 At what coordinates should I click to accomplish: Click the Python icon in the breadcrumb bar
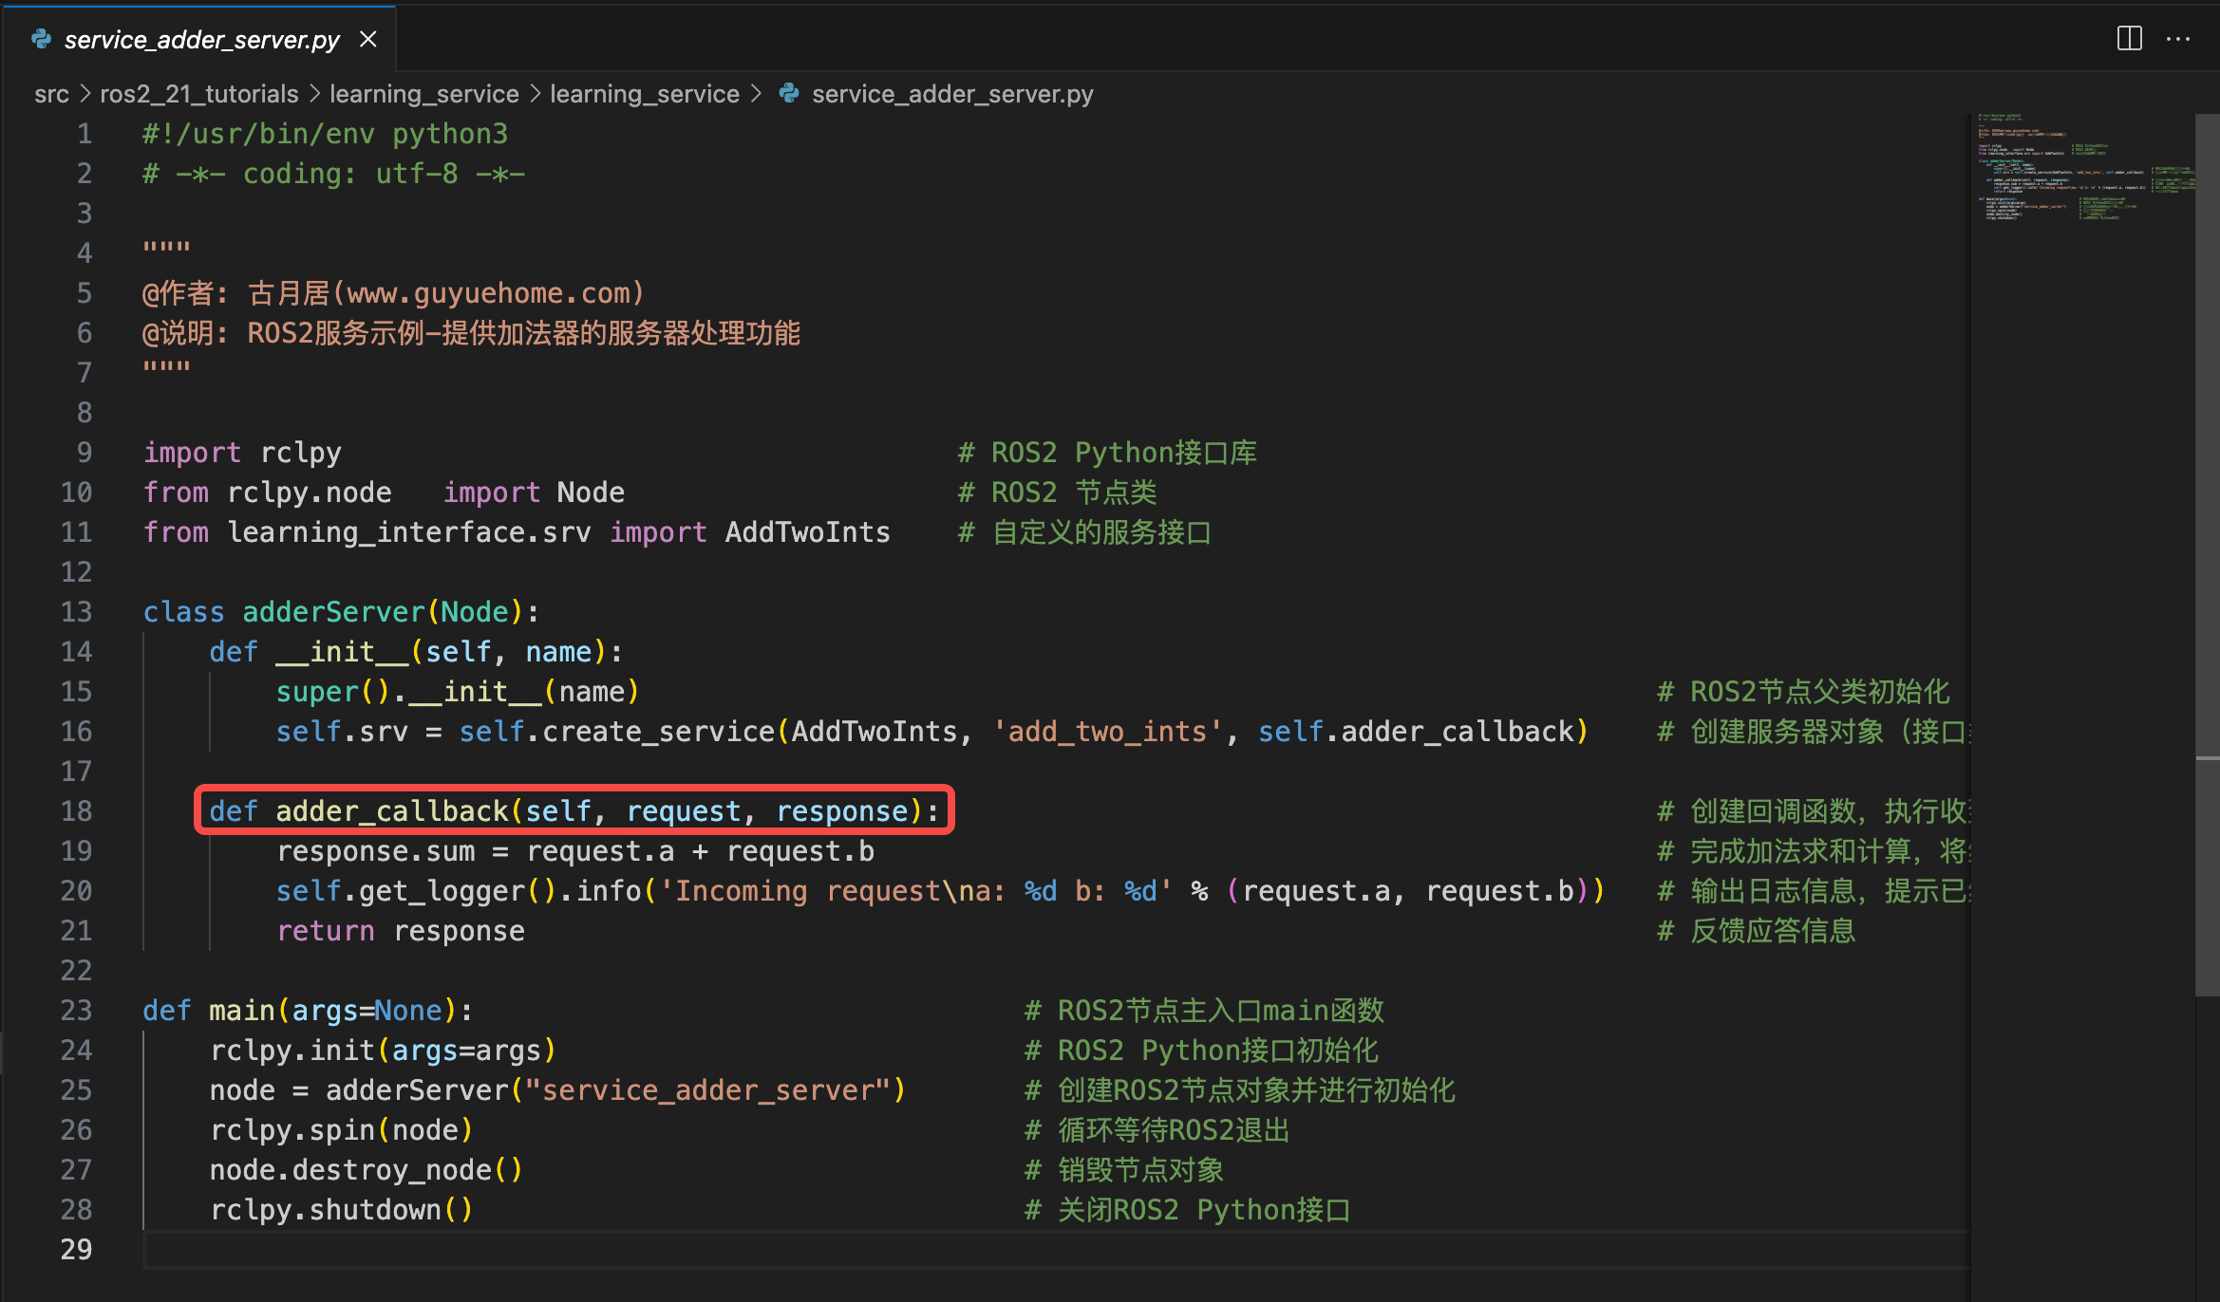789,93
